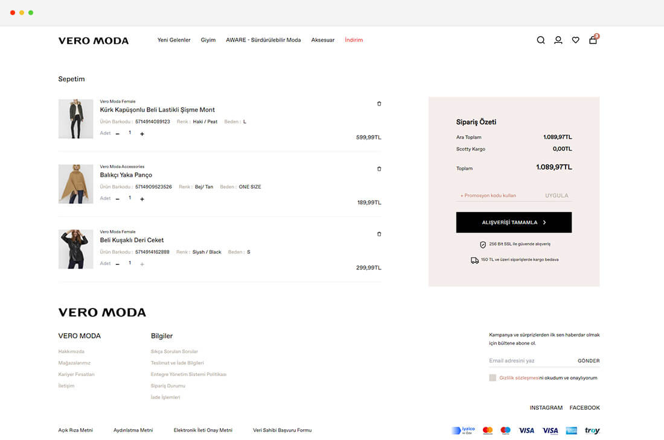This screenshot has height=440, width=664.
Task: Open Entegre Yönetim Sistemi Politikası link
Action: pyautogui.click(x=188, y=374)
